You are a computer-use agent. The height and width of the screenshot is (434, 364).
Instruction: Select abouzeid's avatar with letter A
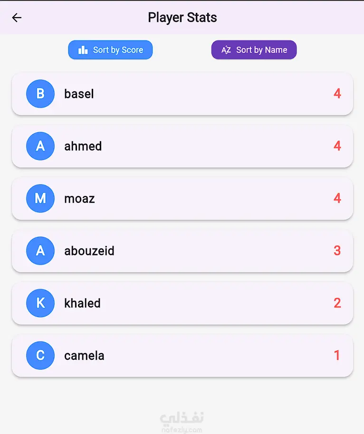coord(40,251)
